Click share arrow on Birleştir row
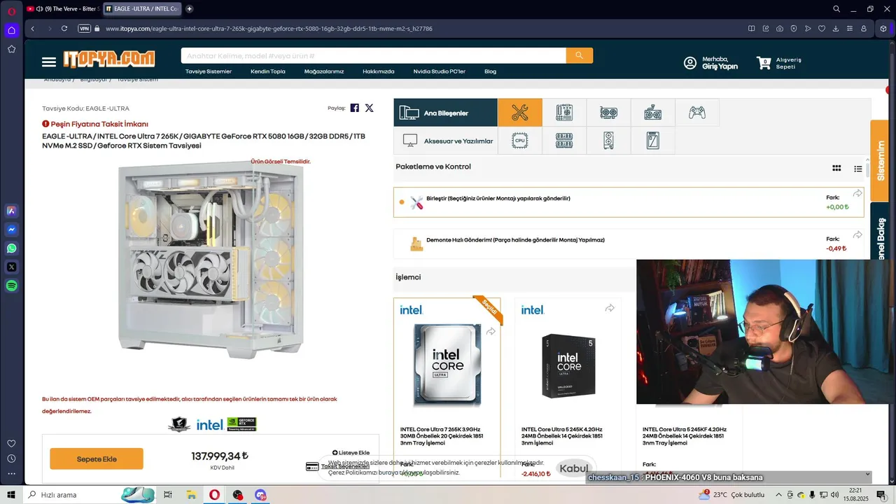 pyautogui.click(x=857, y=193)
